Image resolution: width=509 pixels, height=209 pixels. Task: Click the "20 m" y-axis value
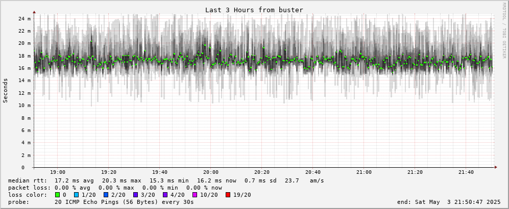click(25, 43)
